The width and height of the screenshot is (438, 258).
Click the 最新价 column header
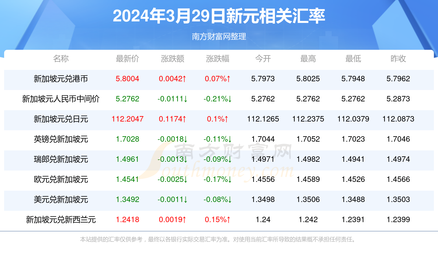(128, 59)
